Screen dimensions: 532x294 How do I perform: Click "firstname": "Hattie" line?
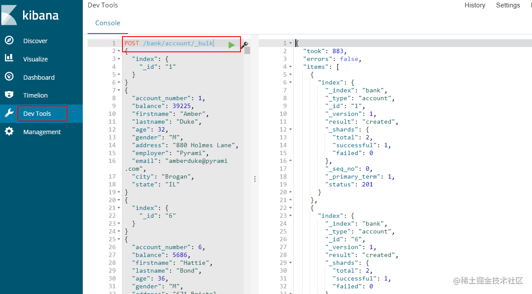coord(172,263)
